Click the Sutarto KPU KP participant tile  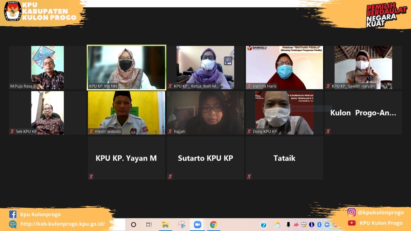[x=205, y=158]
